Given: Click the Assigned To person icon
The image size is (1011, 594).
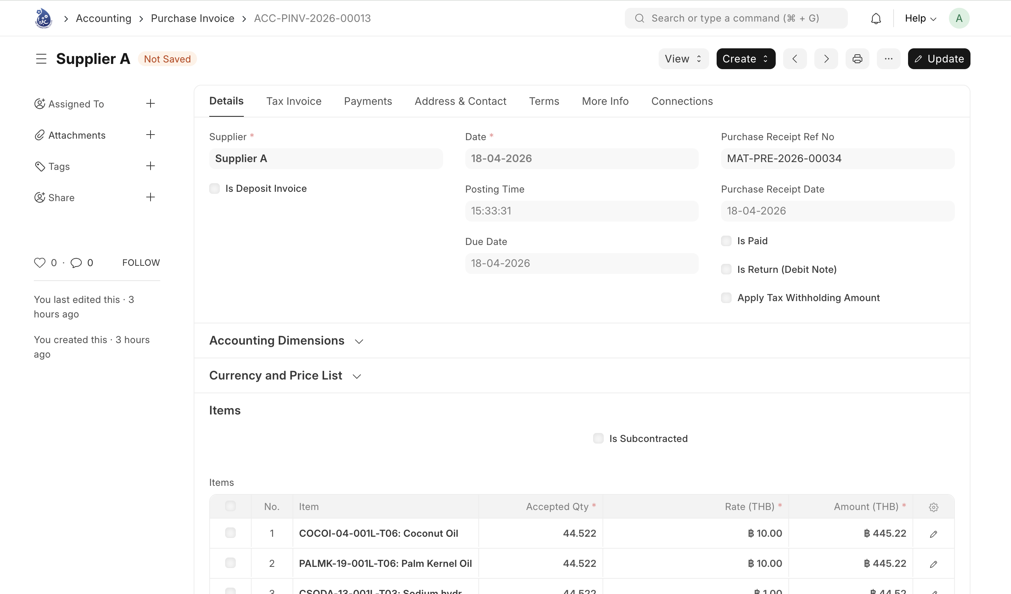Looking at the screenshot, I should coord(40,104).
